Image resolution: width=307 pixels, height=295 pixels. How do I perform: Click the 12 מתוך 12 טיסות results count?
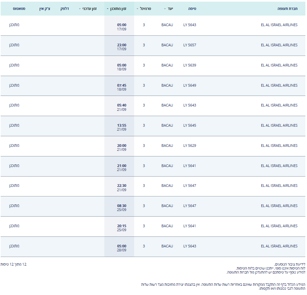tap(14, 264)
